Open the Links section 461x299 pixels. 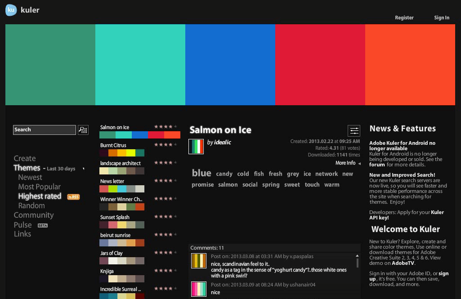(x=22, y=234)
